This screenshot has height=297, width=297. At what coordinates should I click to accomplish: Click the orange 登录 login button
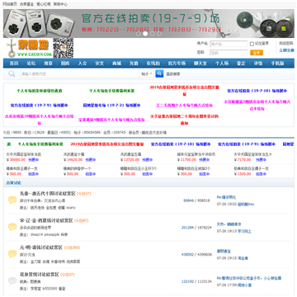click(257, 53)
